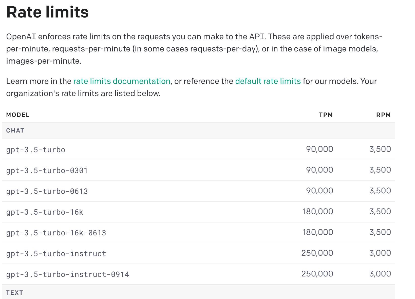Select the TEXT section header row
This screenshot has height=299, width=415.
15,292
